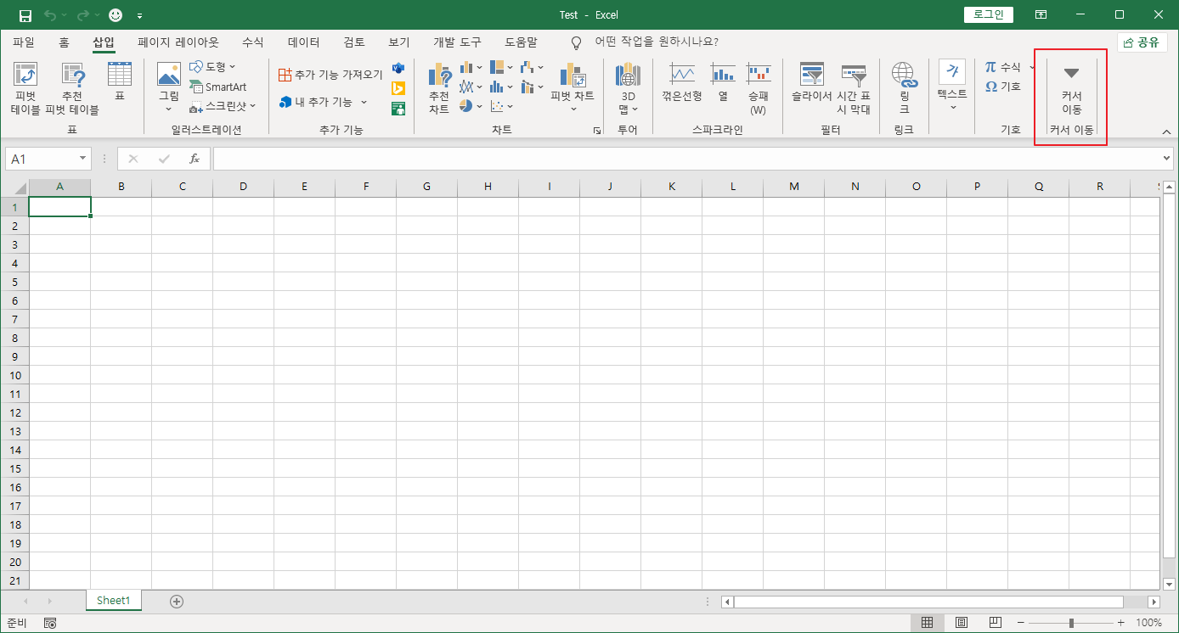
Task: Switch to the Data (데이터) tab
Action: point(303,42)
